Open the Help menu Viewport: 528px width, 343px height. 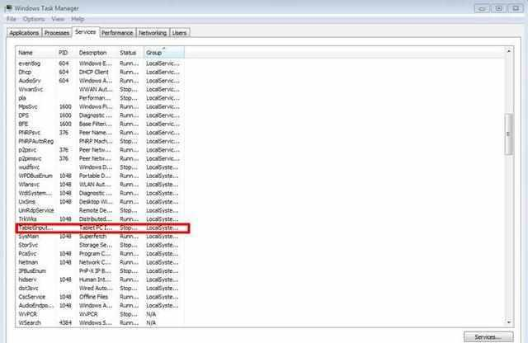[x=78, y=19]
